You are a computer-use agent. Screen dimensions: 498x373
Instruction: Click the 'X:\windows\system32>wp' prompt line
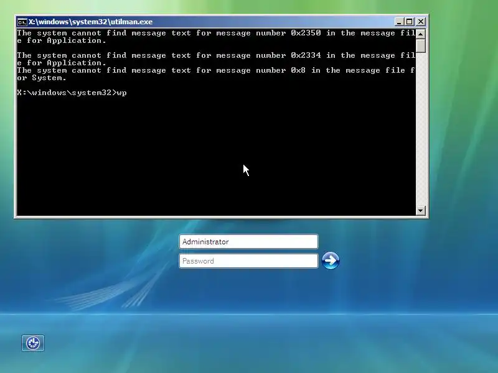(x=72, y=93)
